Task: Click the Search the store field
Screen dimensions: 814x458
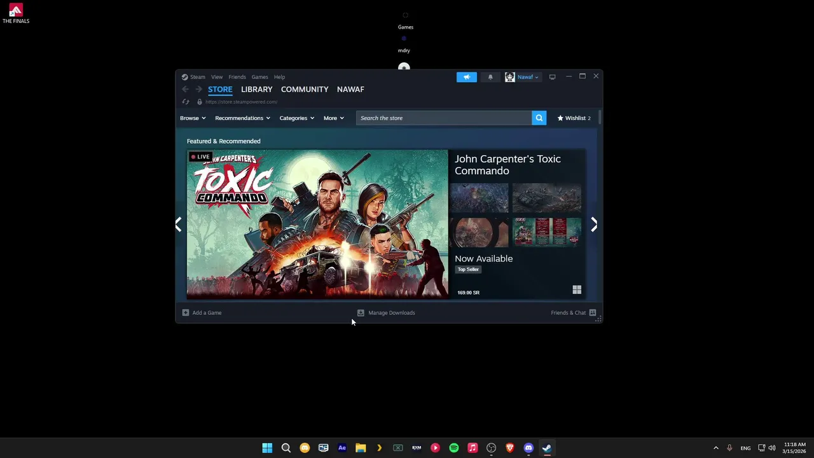Action: pyautogui.click(x=444, y=118)
